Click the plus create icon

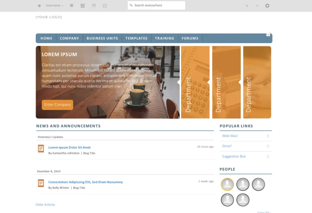coord(247,6)
